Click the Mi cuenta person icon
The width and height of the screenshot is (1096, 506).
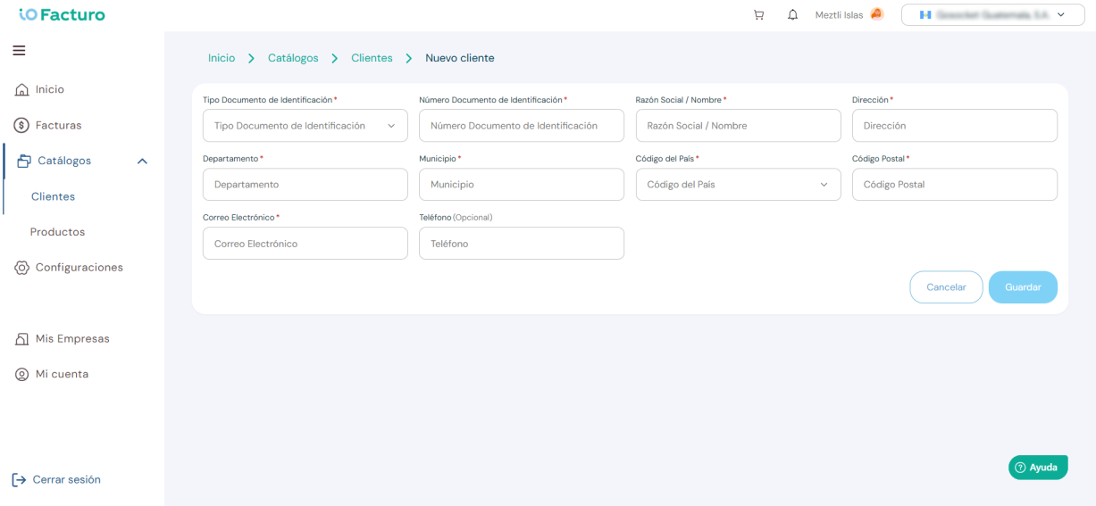point(22,375)
